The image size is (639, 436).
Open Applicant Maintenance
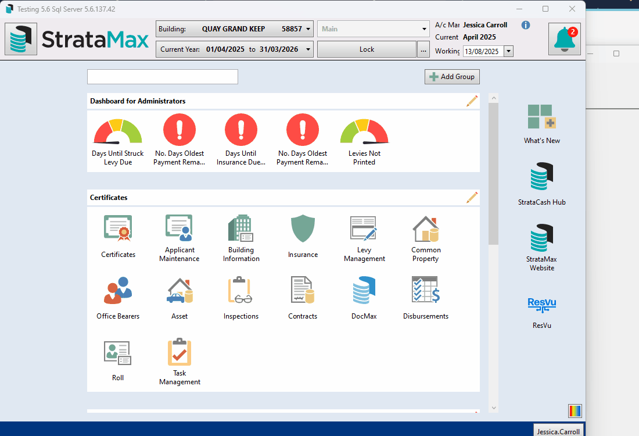tap(180, 228)
